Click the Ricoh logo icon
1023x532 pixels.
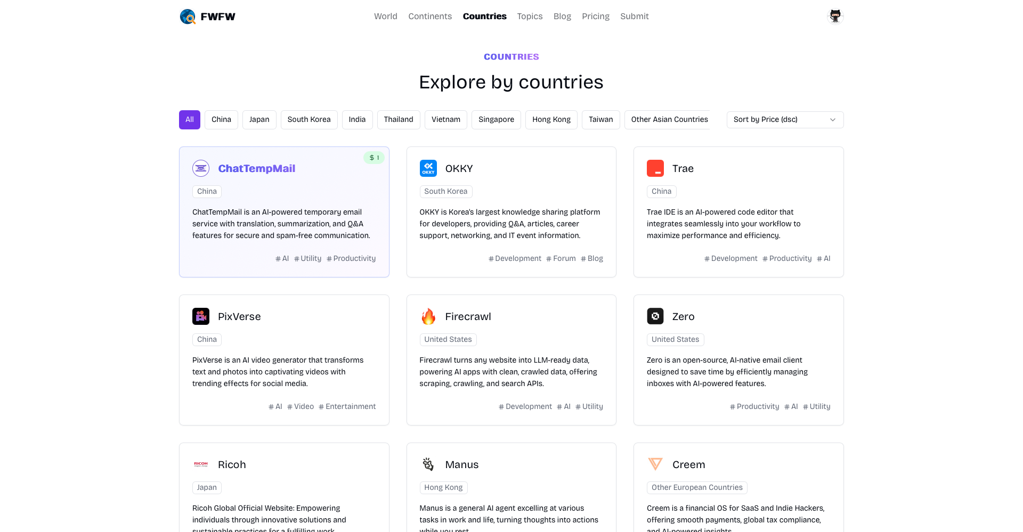(201, 464)
